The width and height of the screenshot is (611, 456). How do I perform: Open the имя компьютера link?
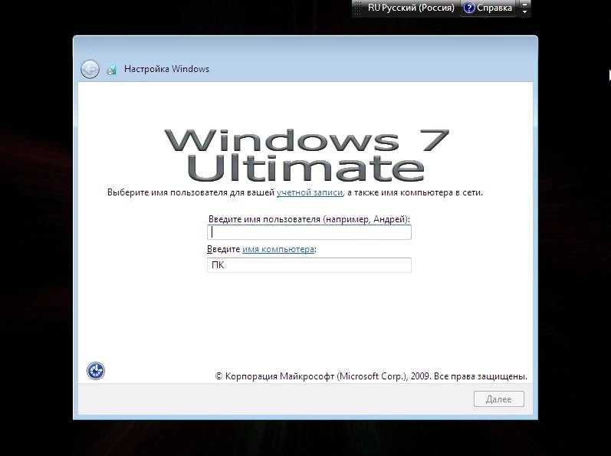click(x=278, y=249)
